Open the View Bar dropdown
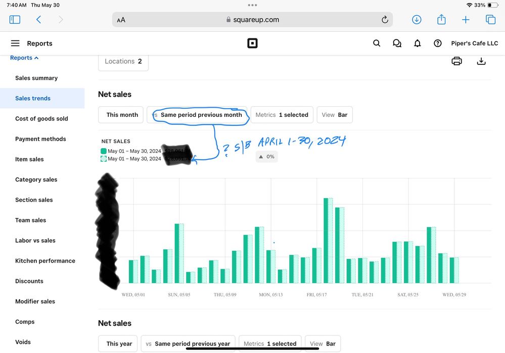This screenshot has height=353, width=505. point(335,115)
